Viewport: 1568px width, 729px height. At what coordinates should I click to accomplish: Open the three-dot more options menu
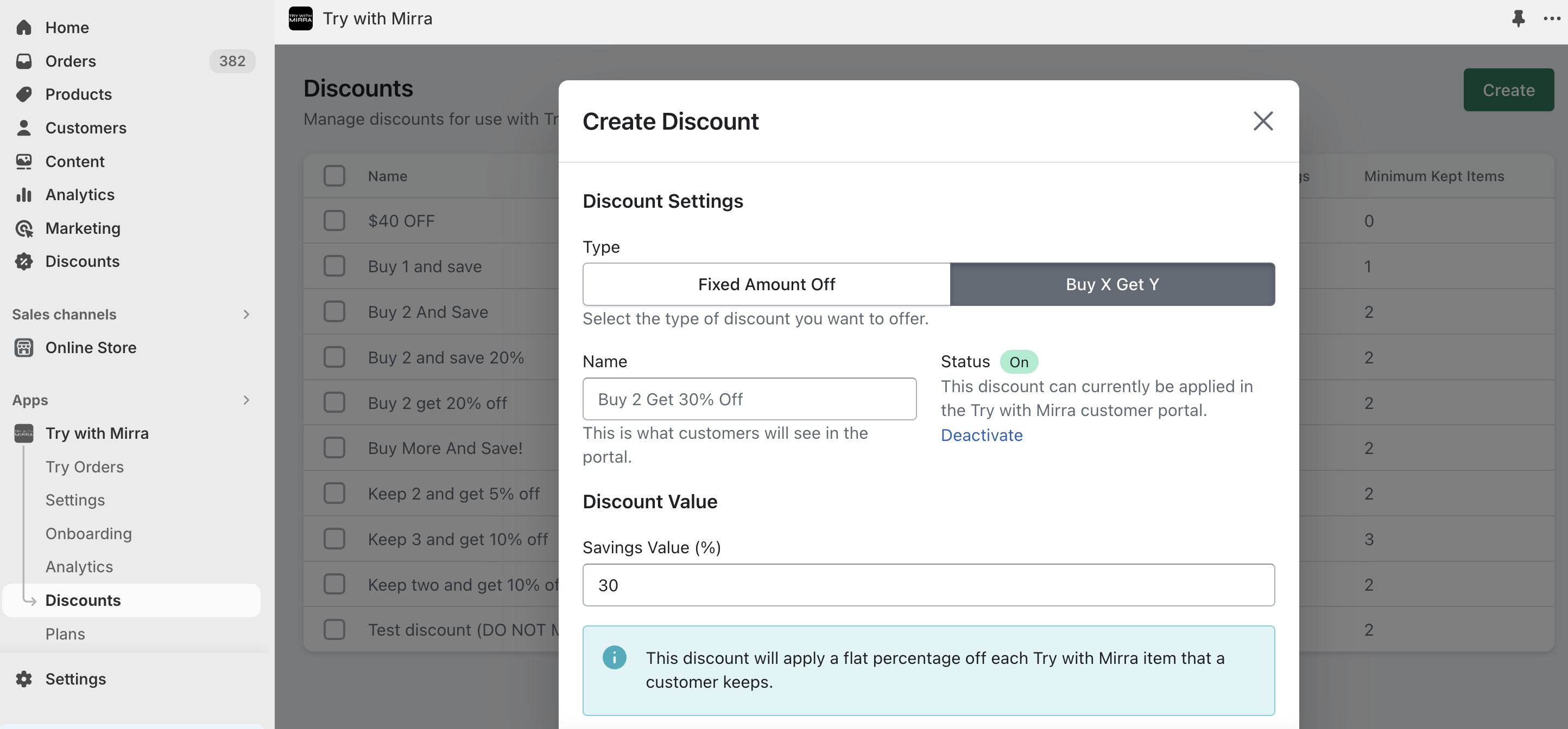(x=1552, y=18)
